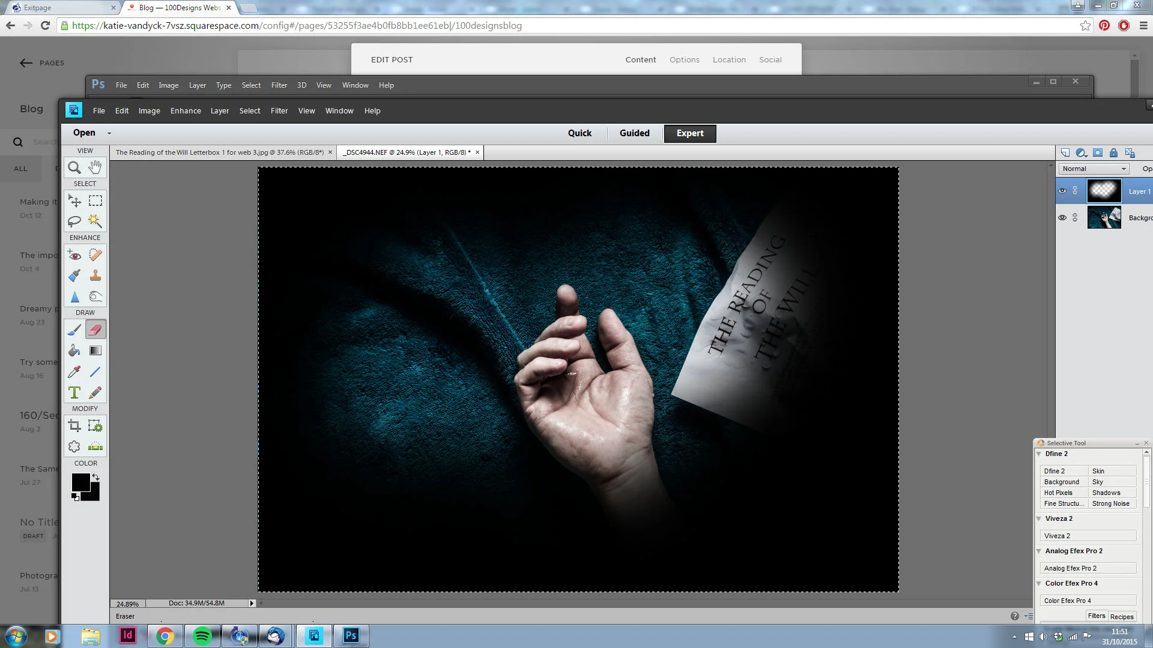The image size is (1153, 648).
Task: Hide Layer 1 using eye icon
Action: pyautogui.click(x=1062, y=191)
